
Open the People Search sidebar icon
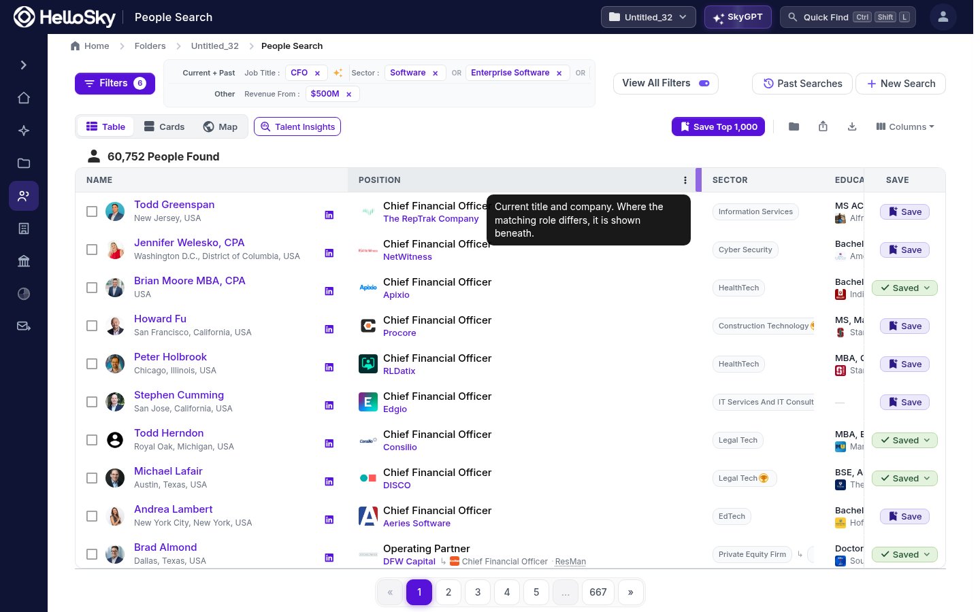tap(24, 196)
